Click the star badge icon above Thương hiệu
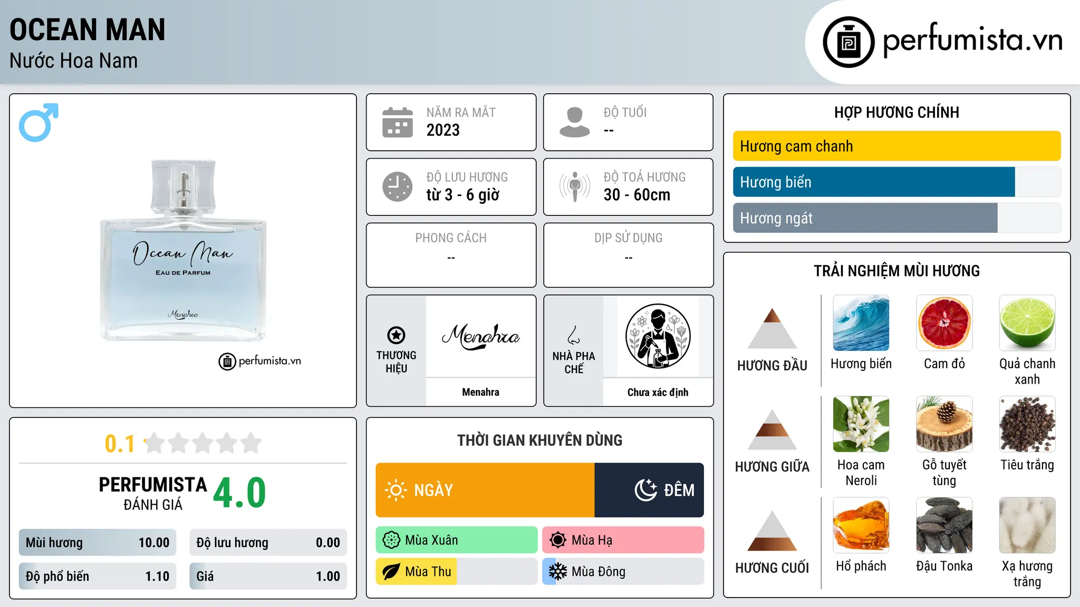 (396, 335)
